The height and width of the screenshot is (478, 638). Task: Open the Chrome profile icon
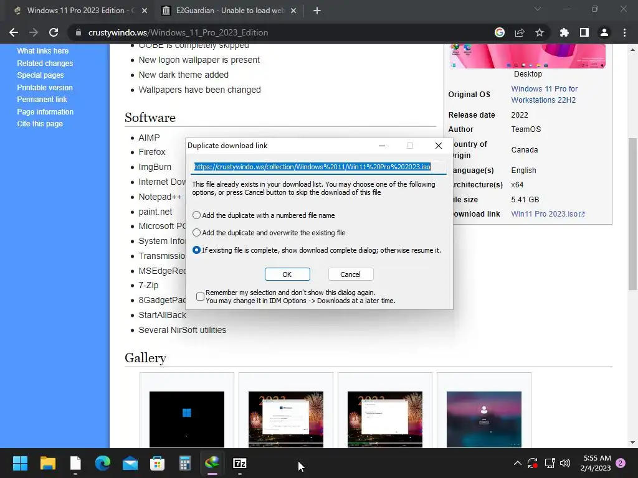604,32
